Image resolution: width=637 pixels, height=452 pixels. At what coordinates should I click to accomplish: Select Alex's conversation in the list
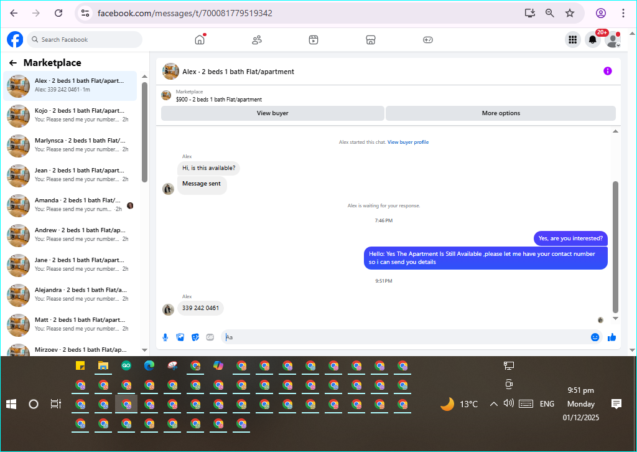click(70, 86)
